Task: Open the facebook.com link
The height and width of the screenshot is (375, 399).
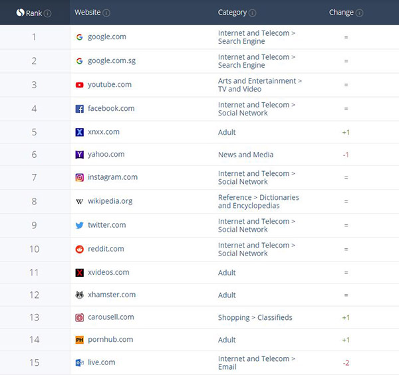Action: (111, 108)
